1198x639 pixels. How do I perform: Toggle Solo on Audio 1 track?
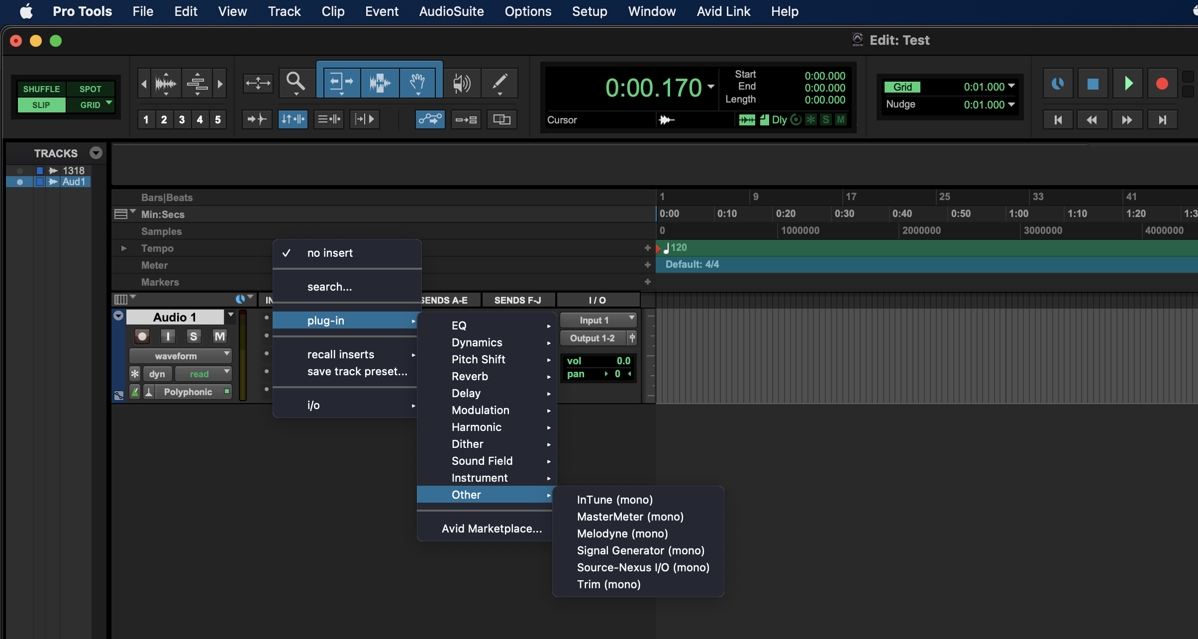coord(194,337)
